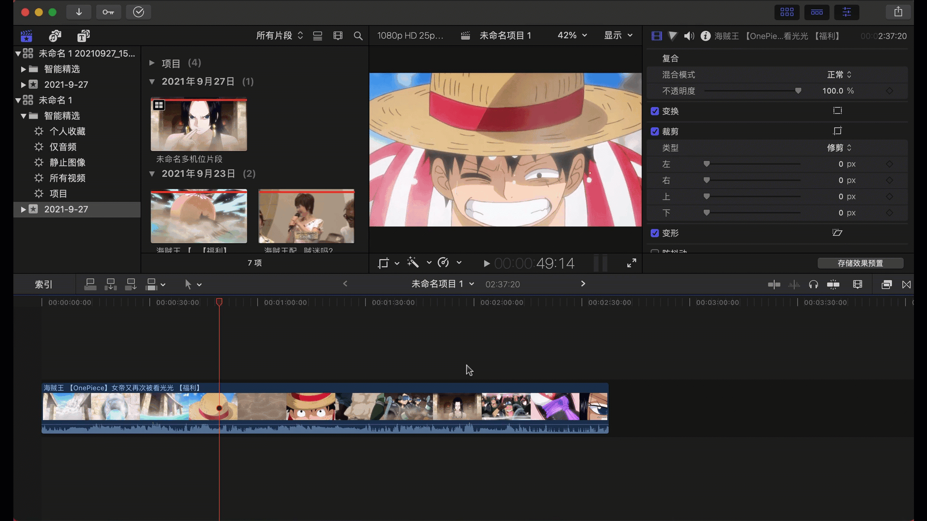The height and width of the screenshot is (521, 927).
Task: Connect clip to primary storyline
Action: (x=90, y=285)
